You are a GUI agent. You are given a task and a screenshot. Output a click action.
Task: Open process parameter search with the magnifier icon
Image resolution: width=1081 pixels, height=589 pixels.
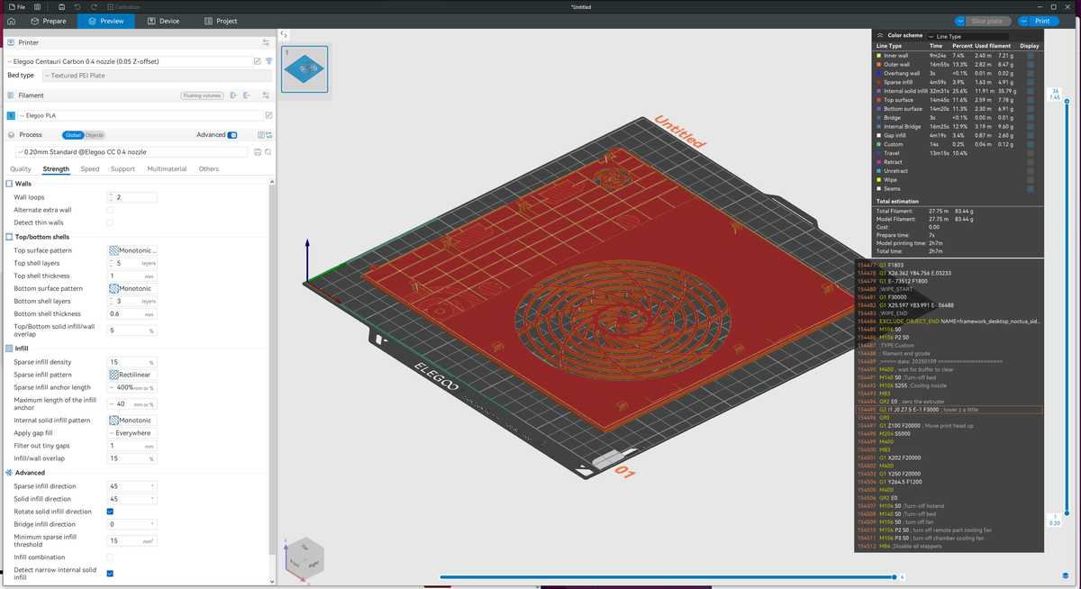tap(268, 151)
